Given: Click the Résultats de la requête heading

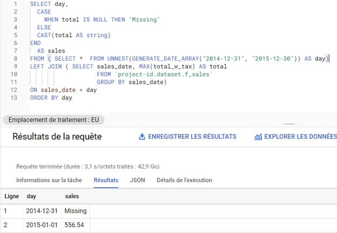Looking at the screenshot, I should (x=57, y=137).
